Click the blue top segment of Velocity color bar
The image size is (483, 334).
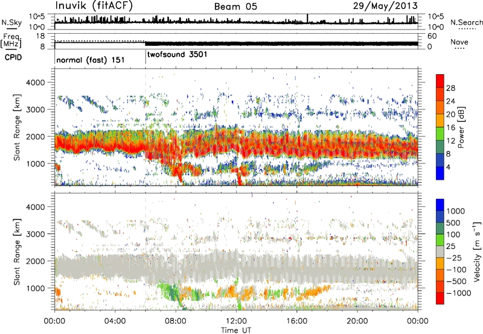click(x=440, y=205)
